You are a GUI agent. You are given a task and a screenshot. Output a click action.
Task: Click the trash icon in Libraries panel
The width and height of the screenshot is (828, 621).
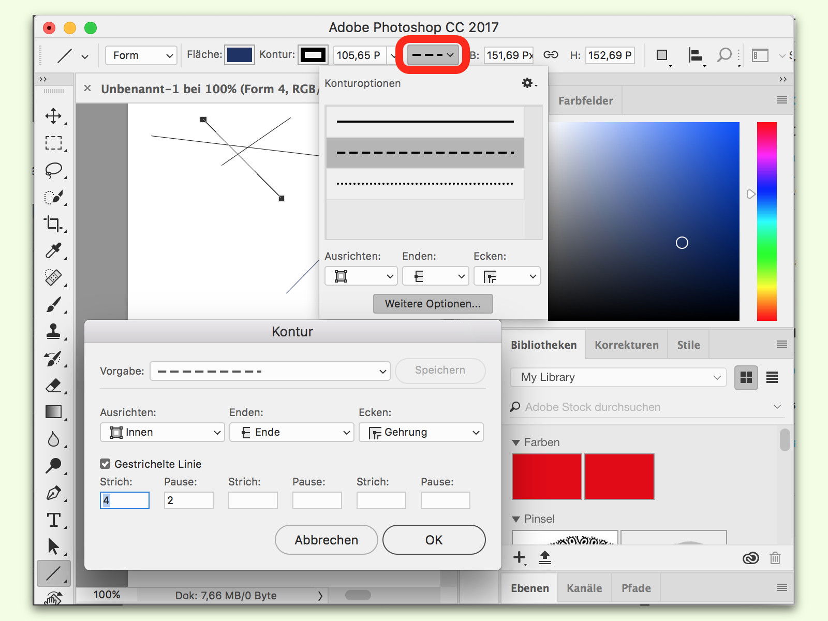775,558
